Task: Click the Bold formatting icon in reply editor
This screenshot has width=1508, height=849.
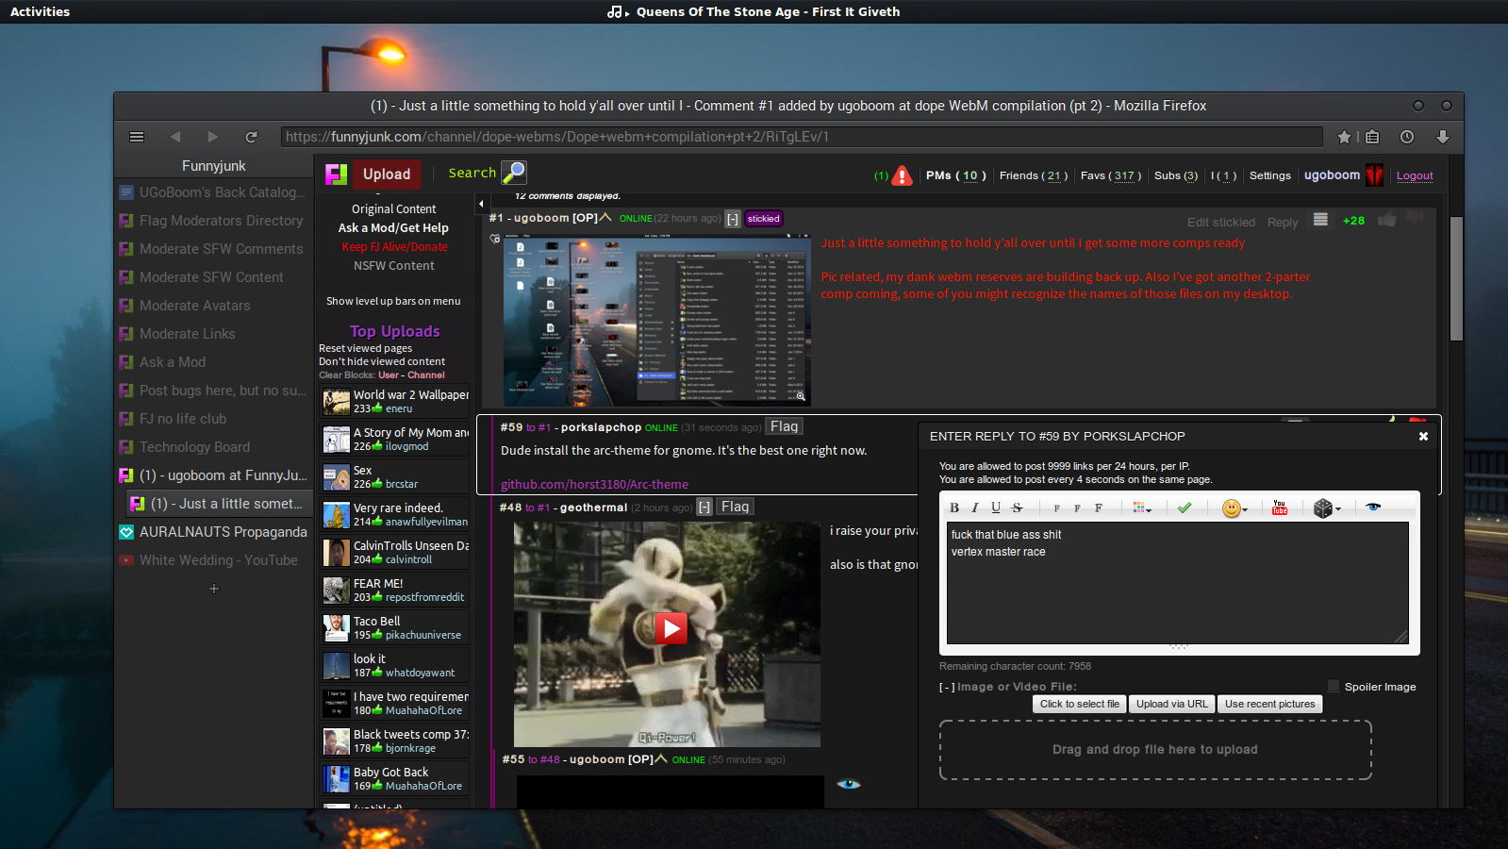Action: (954, 508)
